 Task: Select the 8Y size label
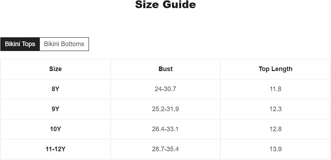[x=55, y=89]
